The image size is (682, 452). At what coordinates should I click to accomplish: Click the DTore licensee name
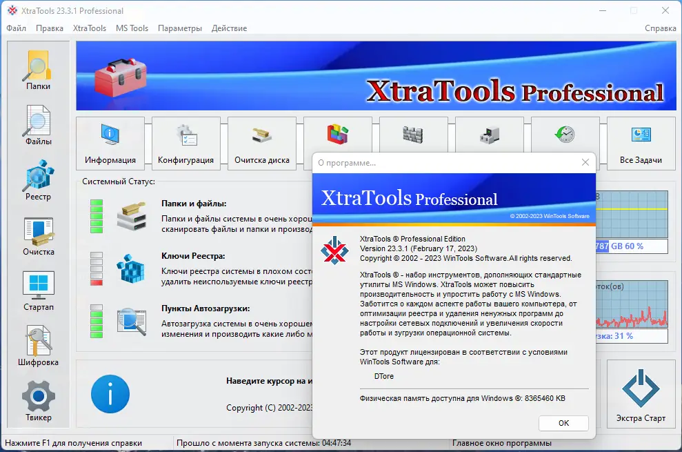point(384,376)
